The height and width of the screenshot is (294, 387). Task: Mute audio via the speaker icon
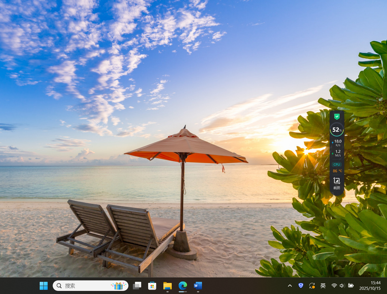click(x=342, y=285)
